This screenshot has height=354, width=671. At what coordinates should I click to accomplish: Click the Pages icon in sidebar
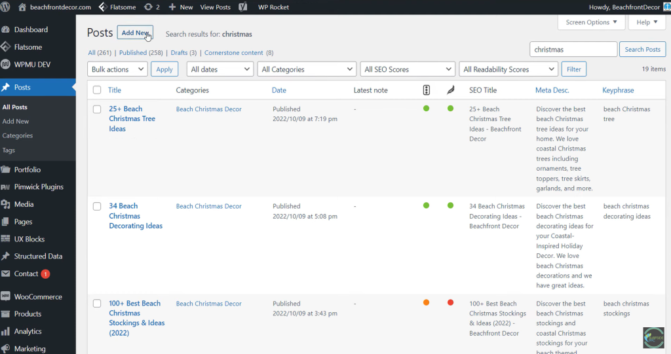(5, 221)
